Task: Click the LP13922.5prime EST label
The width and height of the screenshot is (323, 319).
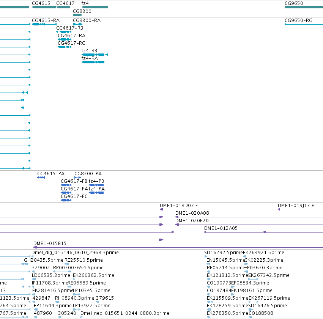Action: coord(92,306)
